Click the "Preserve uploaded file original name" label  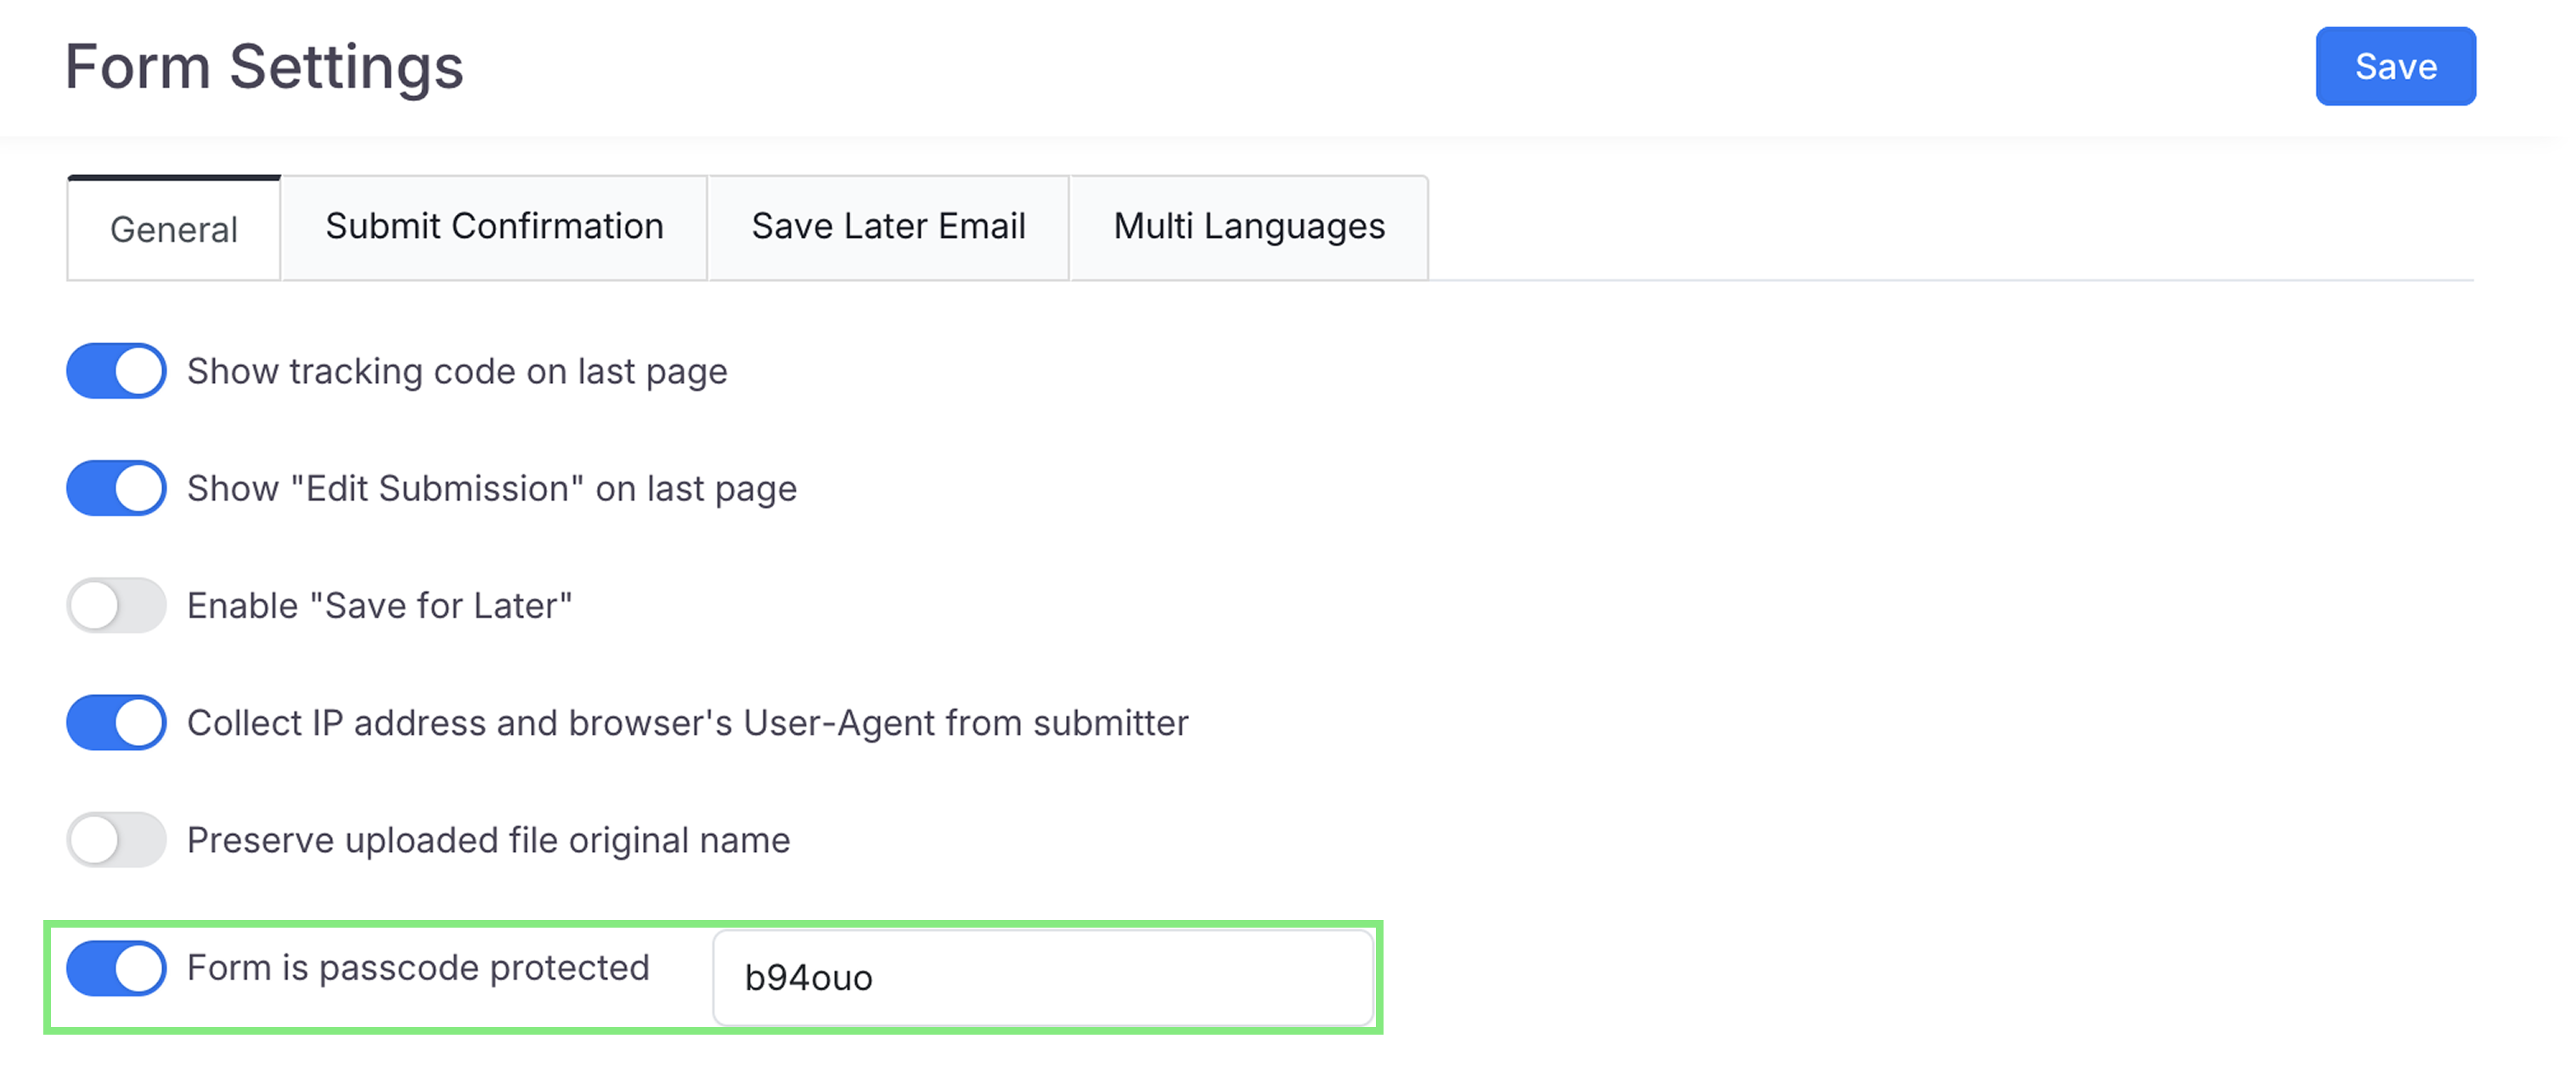tap(488, 840)
